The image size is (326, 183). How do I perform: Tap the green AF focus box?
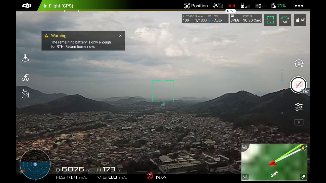(163, 91)
